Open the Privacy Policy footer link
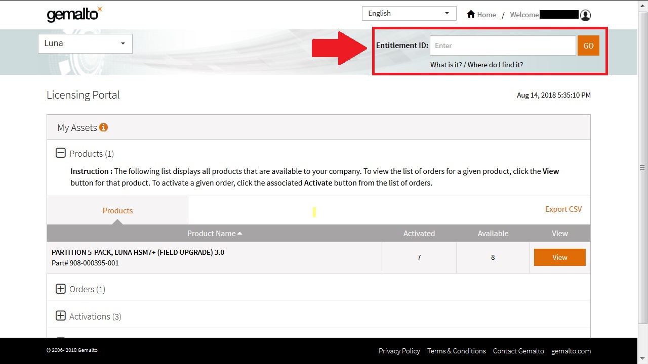The width and height of the screenshot is (648, 364). pos(399,351)
